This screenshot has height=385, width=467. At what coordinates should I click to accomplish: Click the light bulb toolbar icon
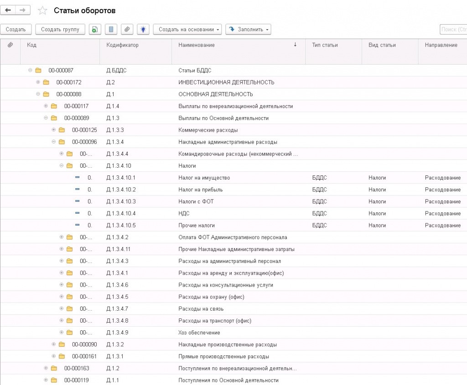[143, 30]
